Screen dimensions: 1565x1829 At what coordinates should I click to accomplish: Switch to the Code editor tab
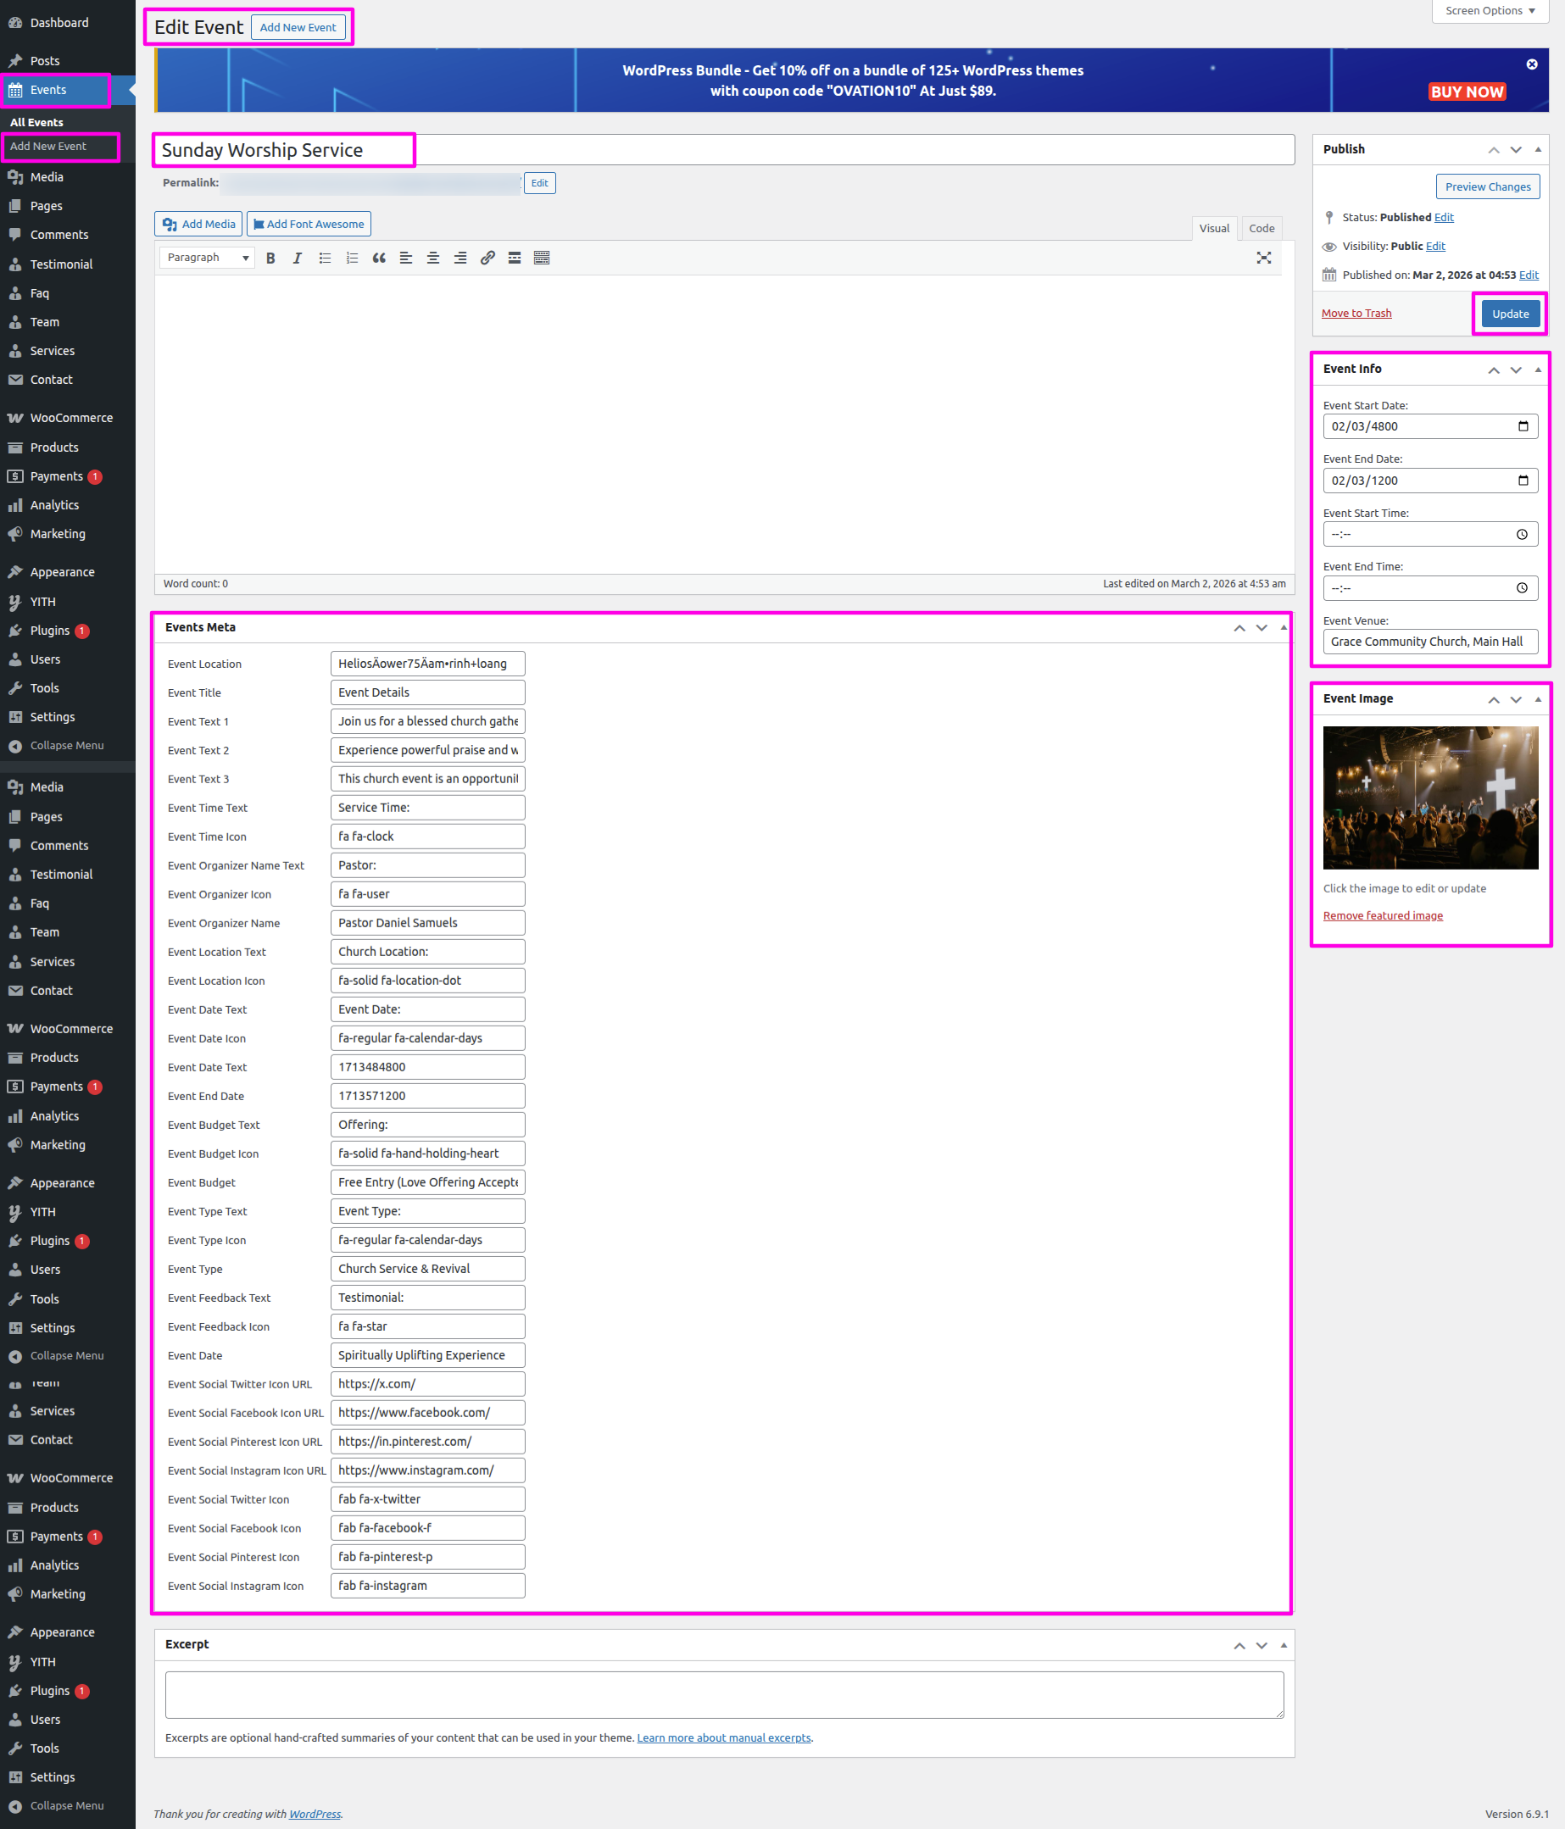point(1261,228)
